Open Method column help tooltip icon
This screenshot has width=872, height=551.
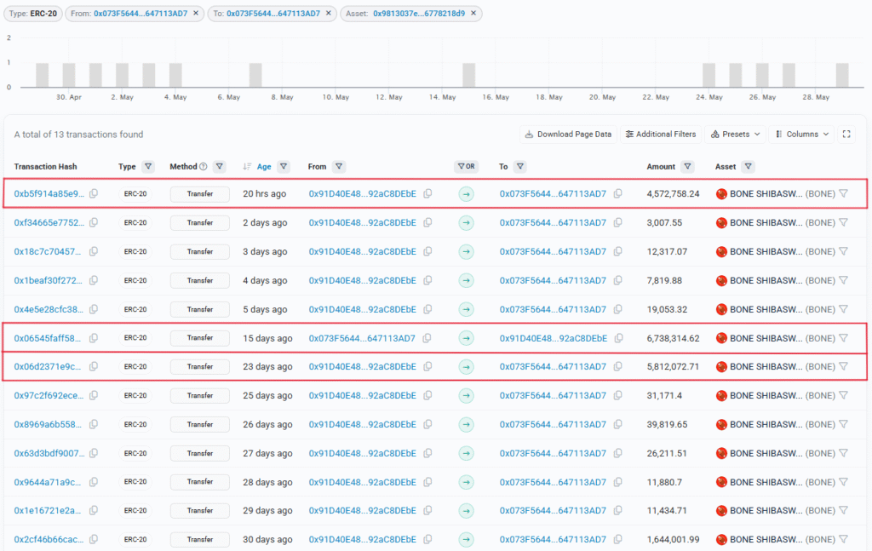204,166
